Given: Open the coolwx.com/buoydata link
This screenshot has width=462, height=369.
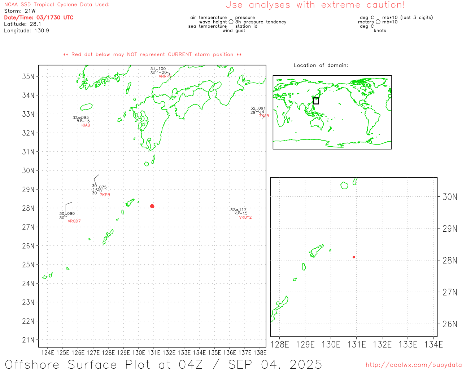Looking at the screenshot, I should click(414, 365).
